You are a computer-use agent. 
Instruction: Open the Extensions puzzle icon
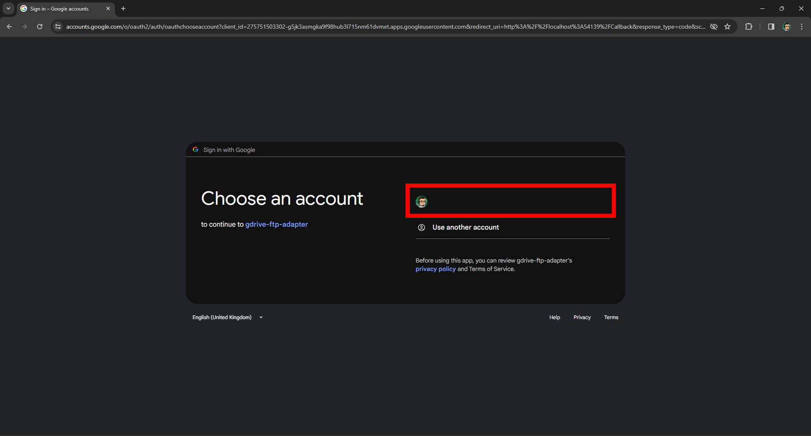[x=748, y=27]
